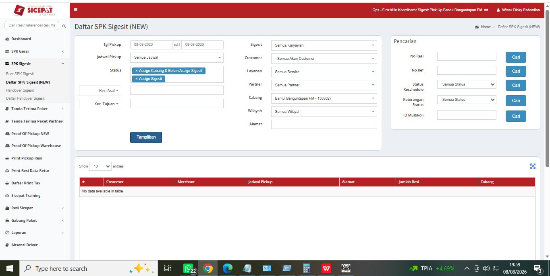Open Handover Sigesit submenu item

click(20, 90)
